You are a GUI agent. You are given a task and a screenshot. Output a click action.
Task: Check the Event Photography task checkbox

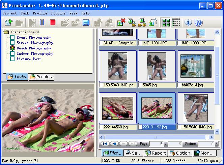(12, 38)
